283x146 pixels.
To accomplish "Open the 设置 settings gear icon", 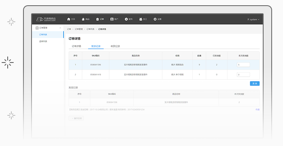I will tap(155, 19).
